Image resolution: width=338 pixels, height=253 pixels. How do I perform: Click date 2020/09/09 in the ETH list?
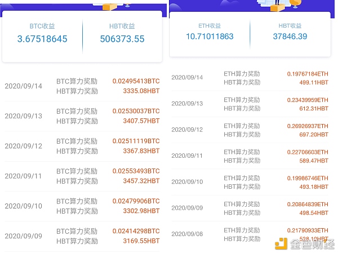[x=187, y=208]
